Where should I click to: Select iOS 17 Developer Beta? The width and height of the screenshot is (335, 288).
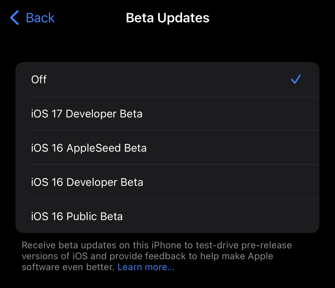(x=87, y=114)
